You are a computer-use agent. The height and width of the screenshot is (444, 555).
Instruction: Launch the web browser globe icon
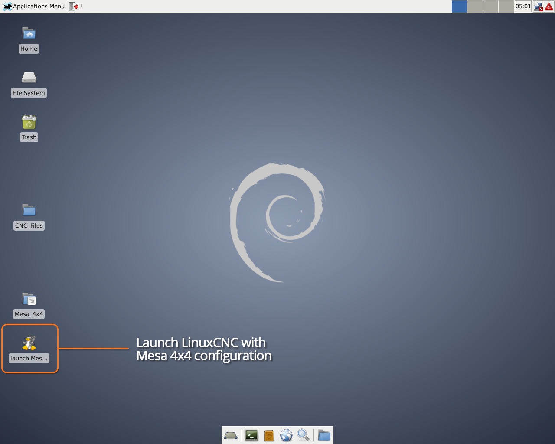[286, 435]
